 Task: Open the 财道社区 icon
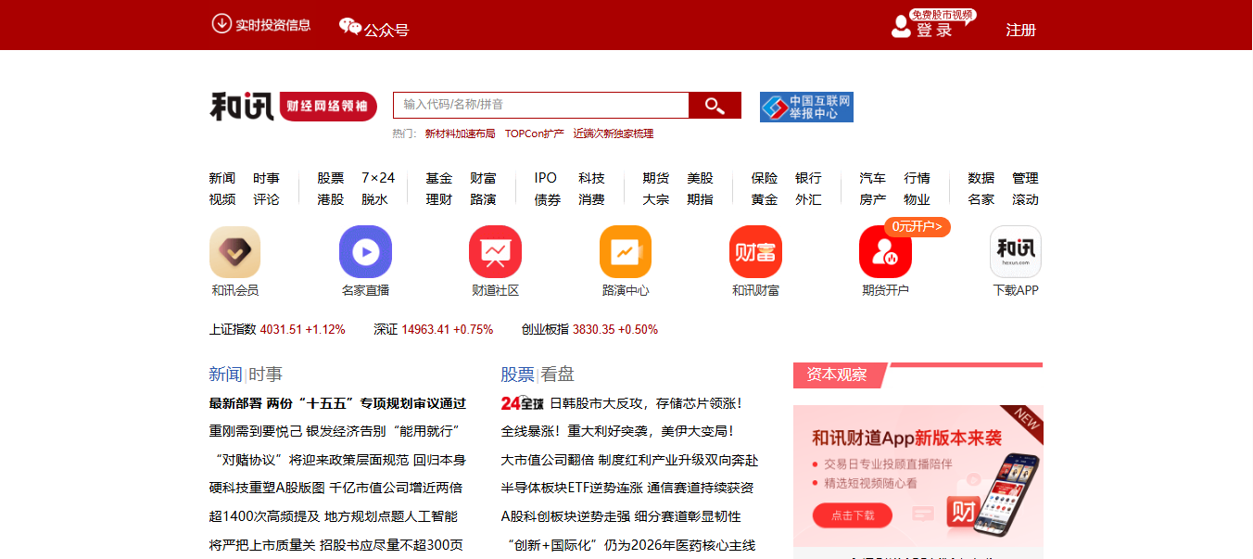point(495,252)
